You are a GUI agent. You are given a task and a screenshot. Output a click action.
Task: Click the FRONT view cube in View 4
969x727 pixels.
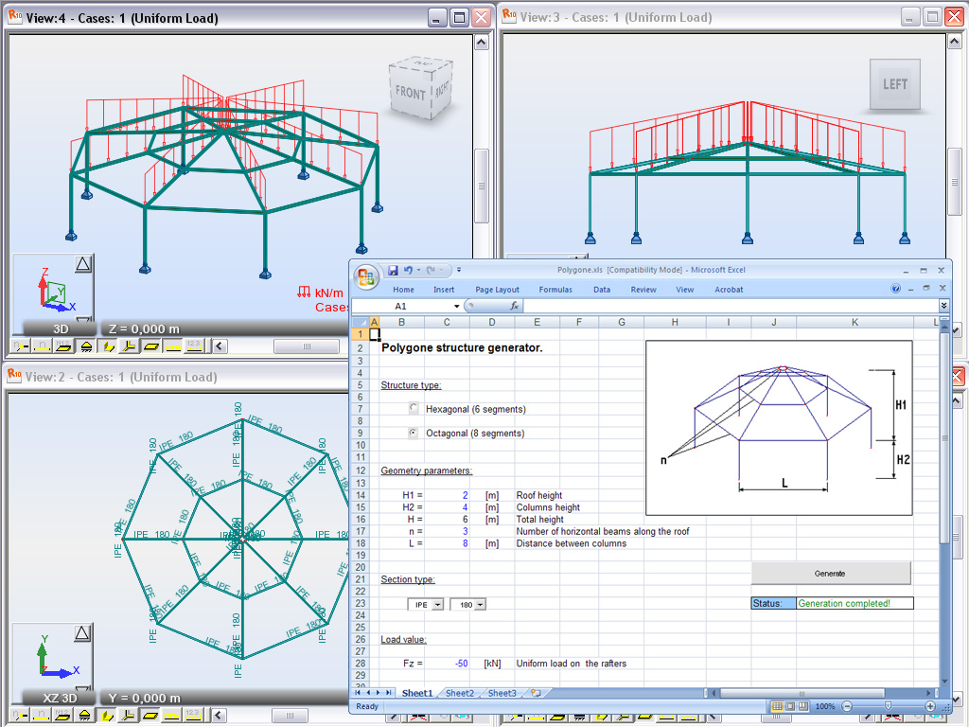coord(421,88)
